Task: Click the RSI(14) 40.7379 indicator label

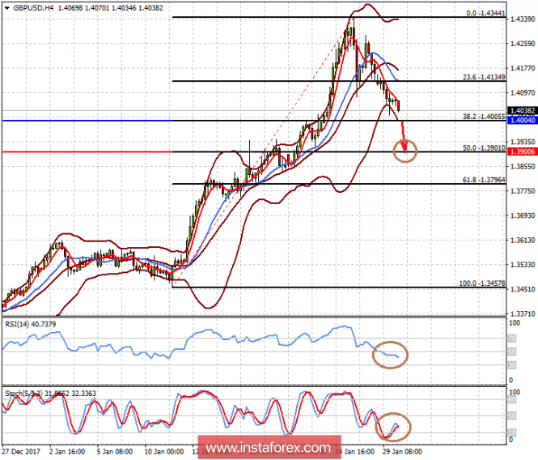Action: [x=30, y=324]
